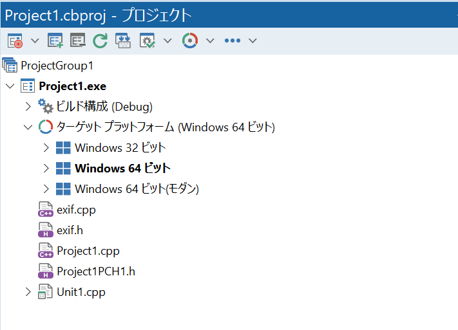Expand the ビルド構成 (Debug) node

(x=28, y=106)
